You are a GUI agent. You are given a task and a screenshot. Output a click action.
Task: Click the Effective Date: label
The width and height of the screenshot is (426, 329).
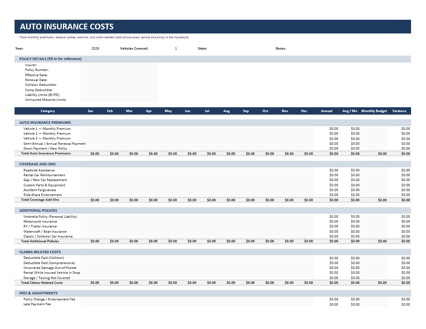(x=36, y=75)
